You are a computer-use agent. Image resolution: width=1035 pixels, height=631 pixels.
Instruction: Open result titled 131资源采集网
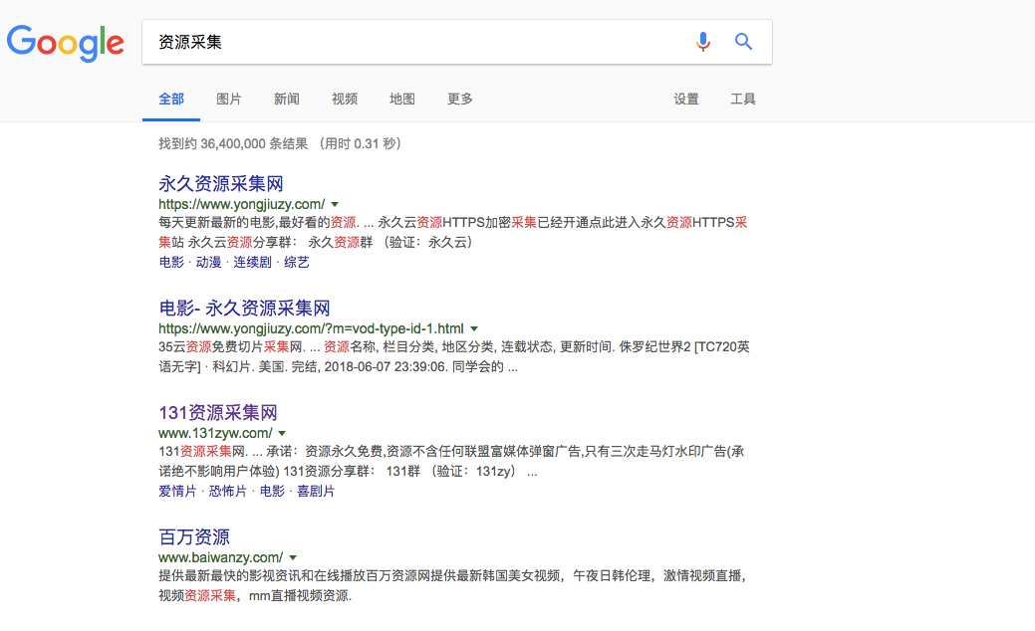tap(218, 413)
